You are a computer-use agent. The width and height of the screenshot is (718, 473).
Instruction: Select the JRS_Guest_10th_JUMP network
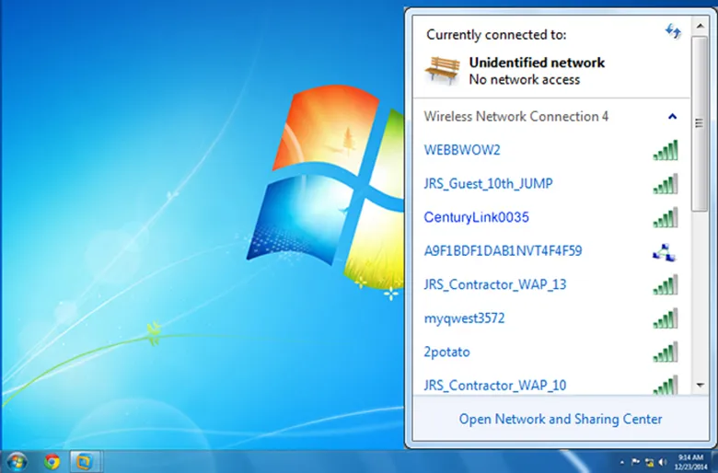point(488,184)
